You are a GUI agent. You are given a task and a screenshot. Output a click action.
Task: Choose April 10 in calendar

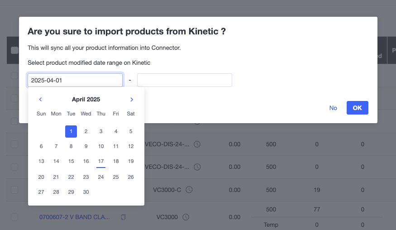click(x=101, y=146)
